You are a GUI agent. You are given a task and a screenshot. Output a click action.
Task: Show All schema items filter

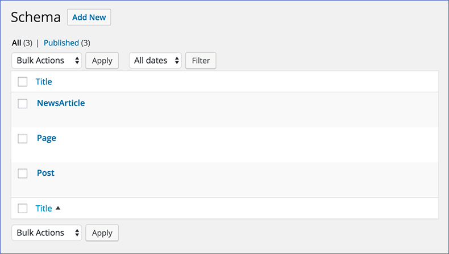tap(16, 43)
